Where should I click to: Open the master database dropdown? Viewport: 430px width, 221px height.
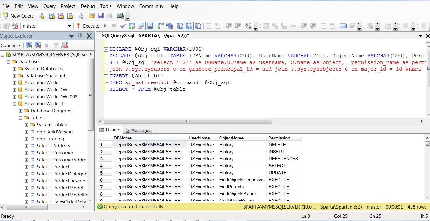point(69,26)
